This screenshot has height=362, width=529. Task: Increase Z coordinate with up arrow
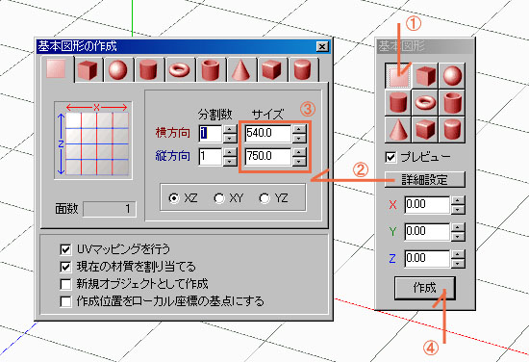click(458, 254)
